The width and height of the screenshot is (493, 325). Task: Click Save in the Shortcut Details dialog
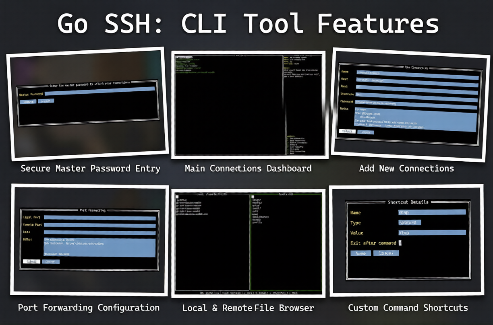pos(360,253)
